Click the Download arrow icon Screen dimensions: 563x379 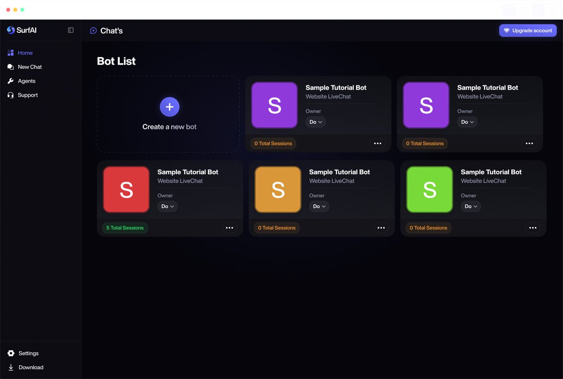pyautogui.click(x=11, y=367)
